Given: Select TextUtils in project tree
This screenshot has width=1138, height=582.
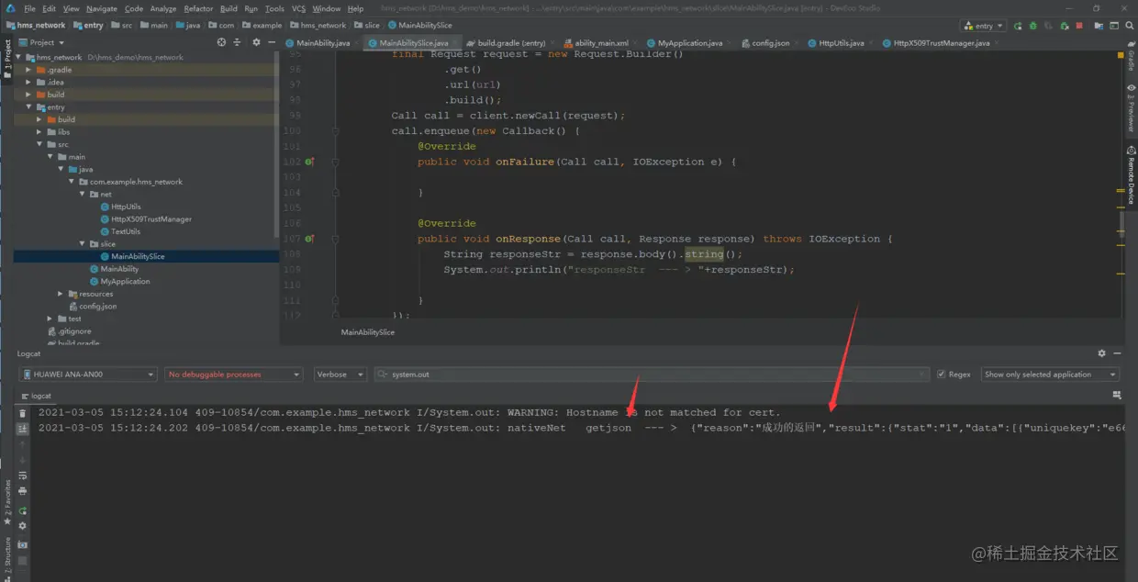Looking at the screenshot, I should pos(126,231).
